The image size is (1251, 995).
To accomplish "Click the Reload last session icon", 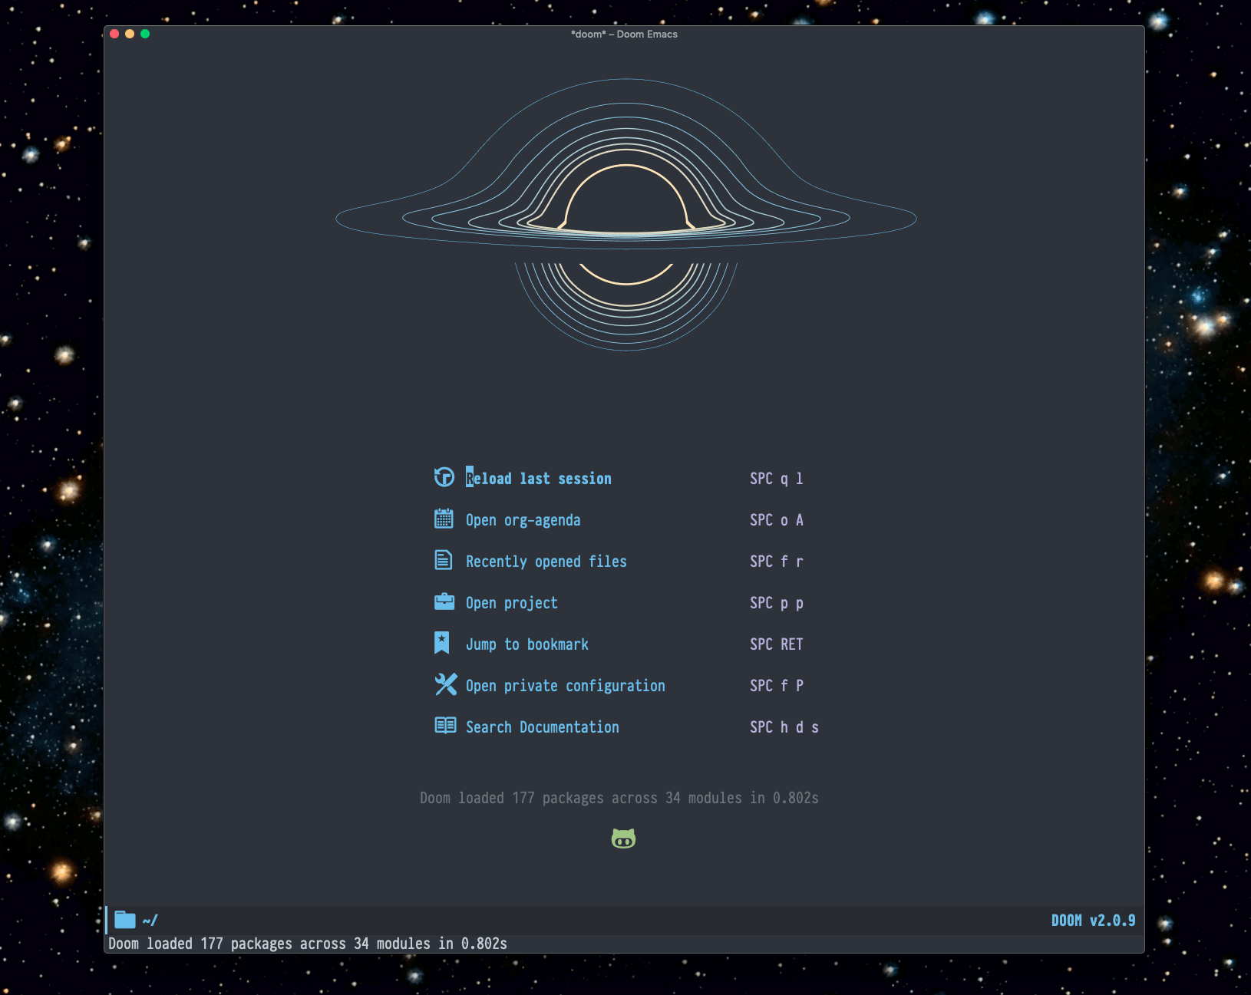I will pyautogui.click(x=444, y=477).
